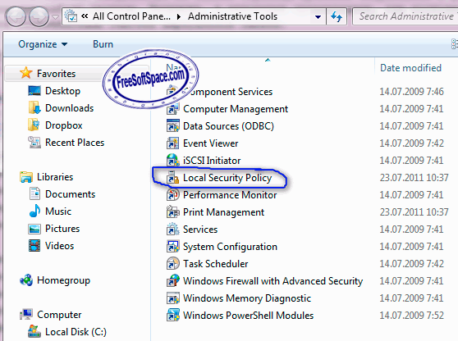Open Local Disk (C:) in navigation pane
Viewport: 458px width, 341px height.
[x=76, y=332]
